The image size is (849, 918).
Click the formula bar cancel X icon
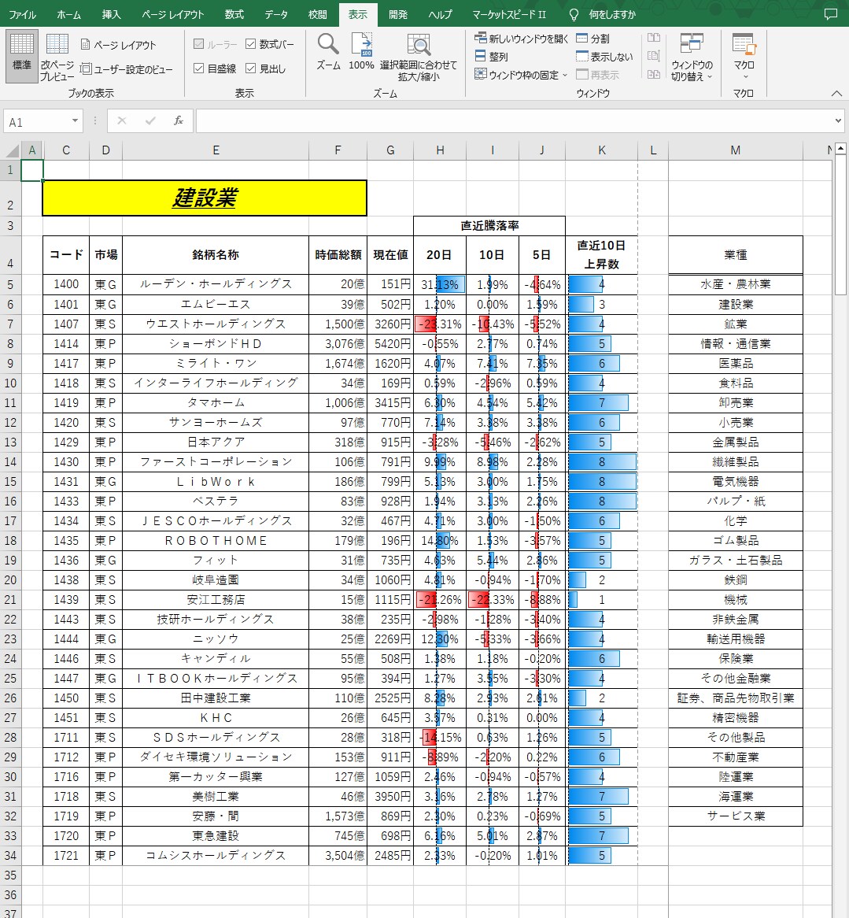pyautogui.click(x=122, y=120)
